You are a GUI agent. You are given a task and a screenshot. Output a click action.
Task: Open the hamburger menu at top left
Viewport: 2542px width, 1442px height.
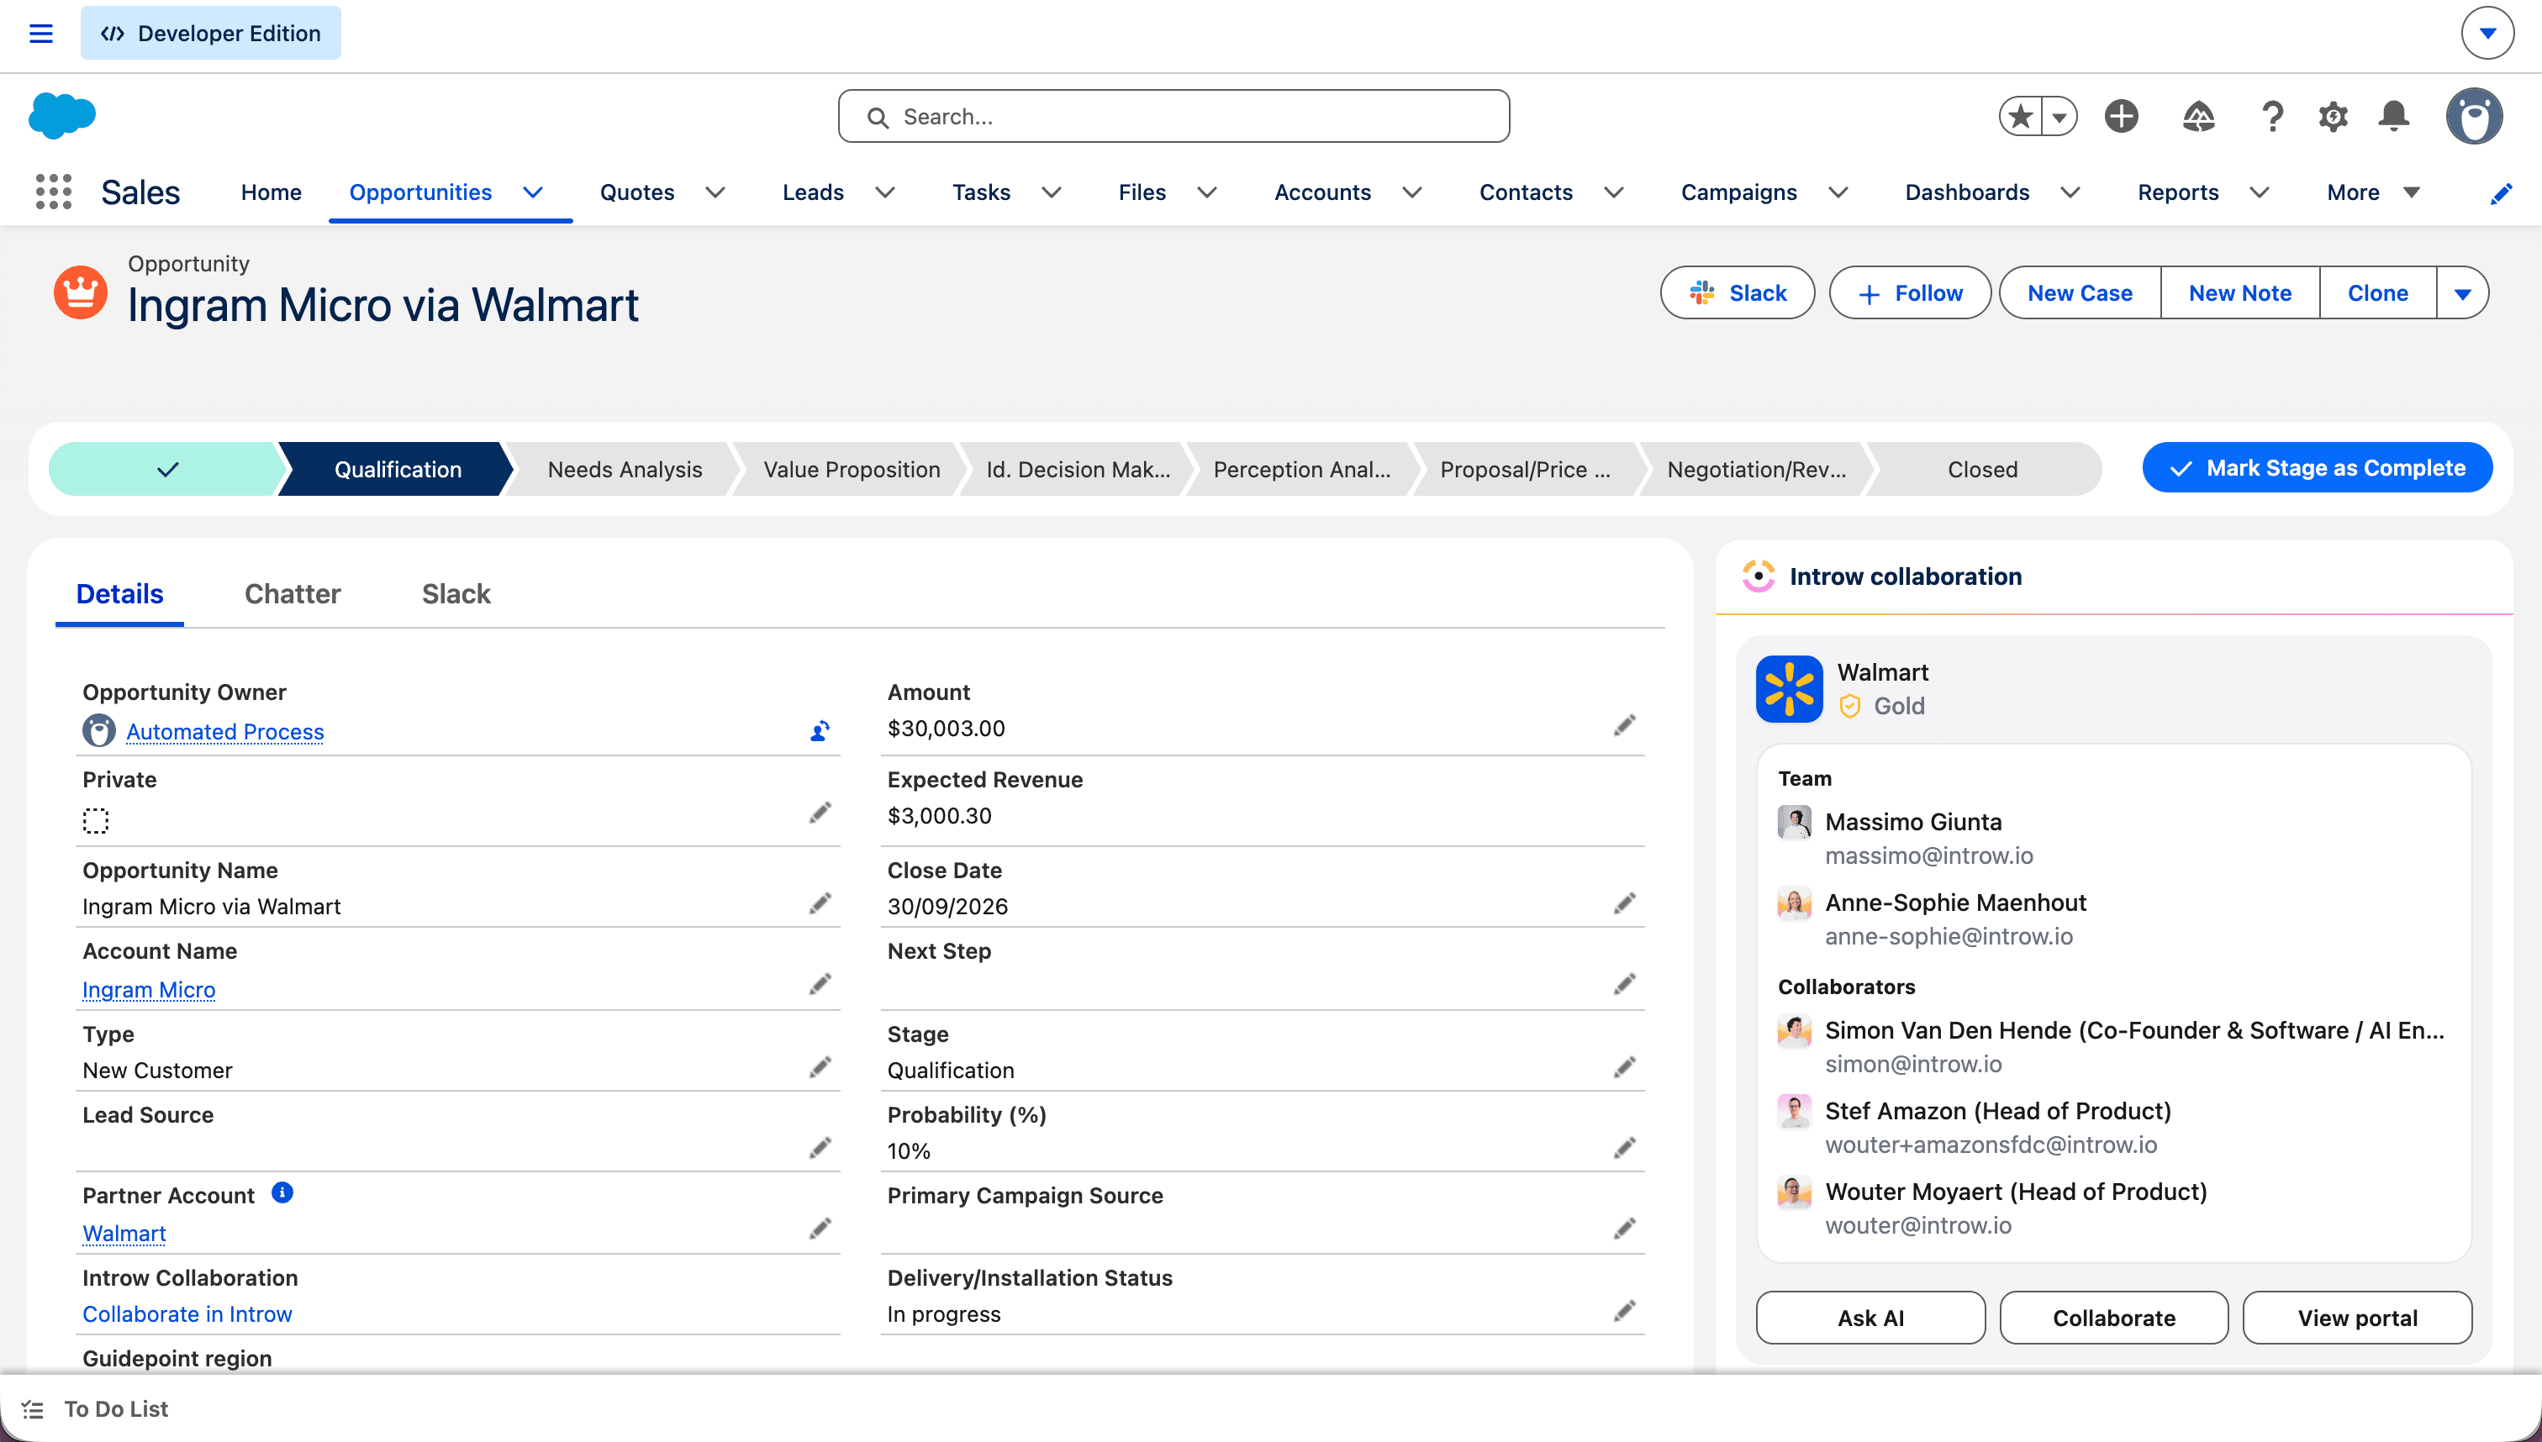40,34
